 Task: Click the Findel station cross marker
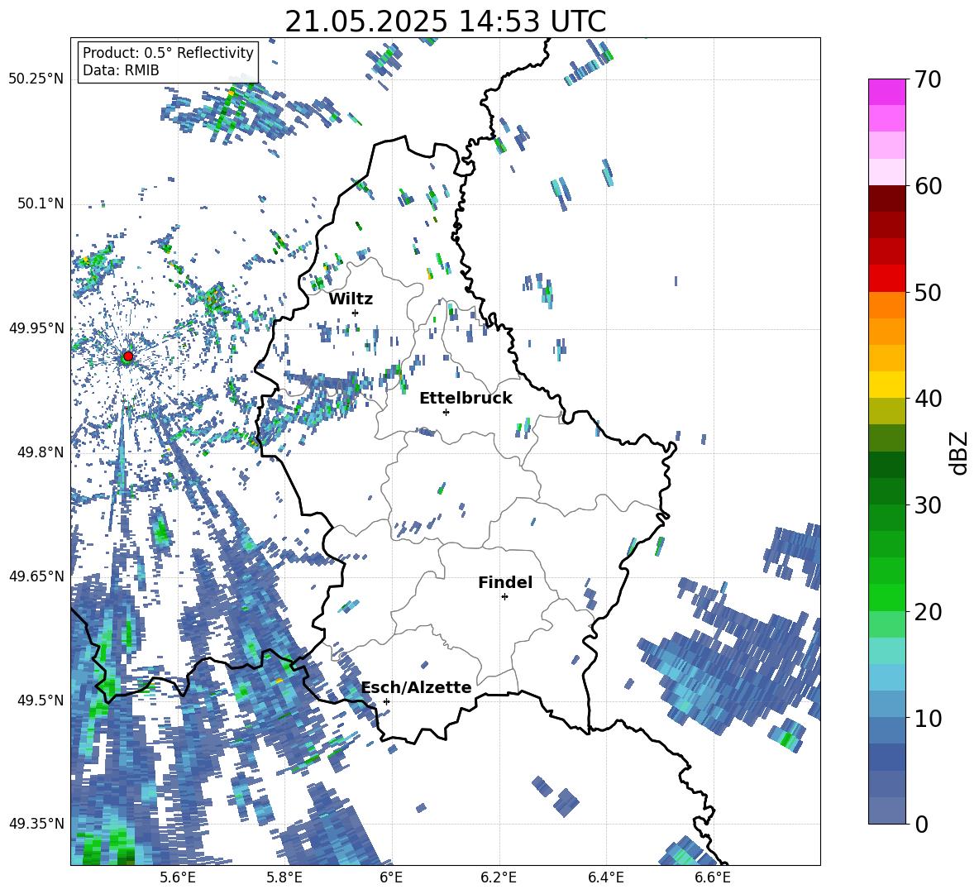(504, 597)
